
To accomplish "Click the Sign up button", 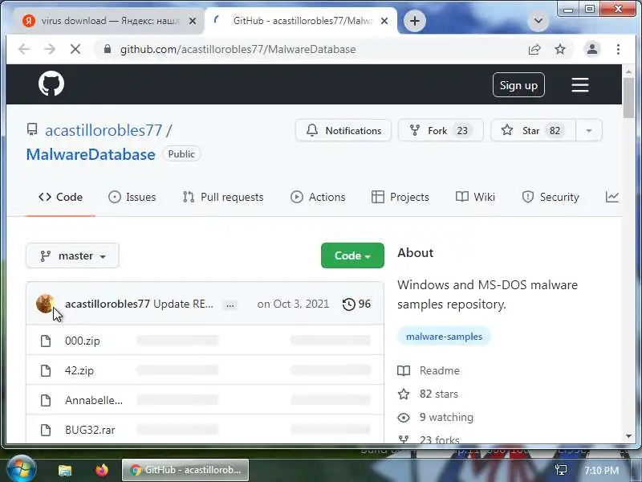I will point(518,85).
